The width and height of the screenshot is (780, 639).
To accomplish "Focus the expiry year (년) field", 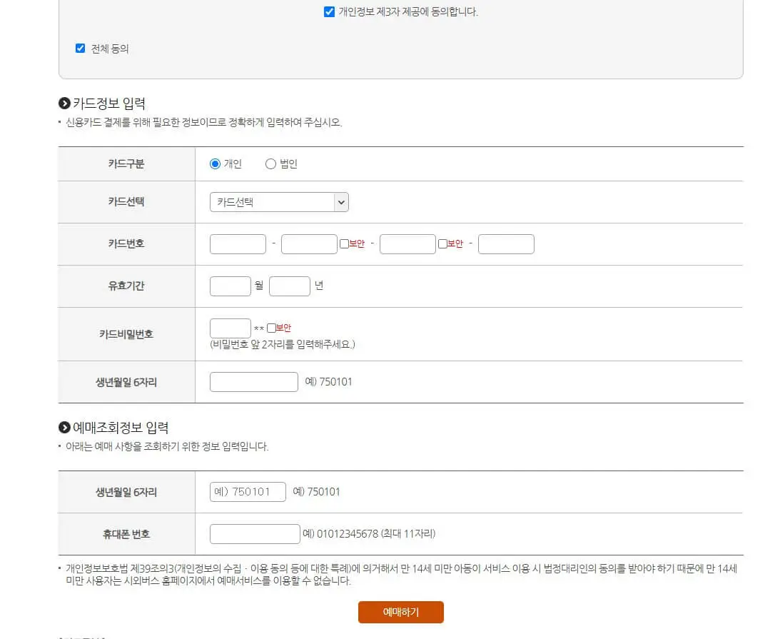I will [x=290, y=286].
